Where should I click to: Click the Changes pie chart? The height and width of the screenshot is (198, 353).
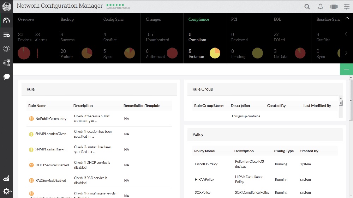point(172,53)
